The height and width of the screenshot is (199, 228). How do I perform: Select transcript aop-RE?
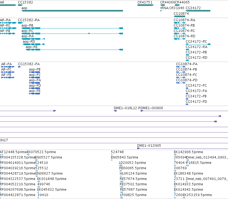74,50
